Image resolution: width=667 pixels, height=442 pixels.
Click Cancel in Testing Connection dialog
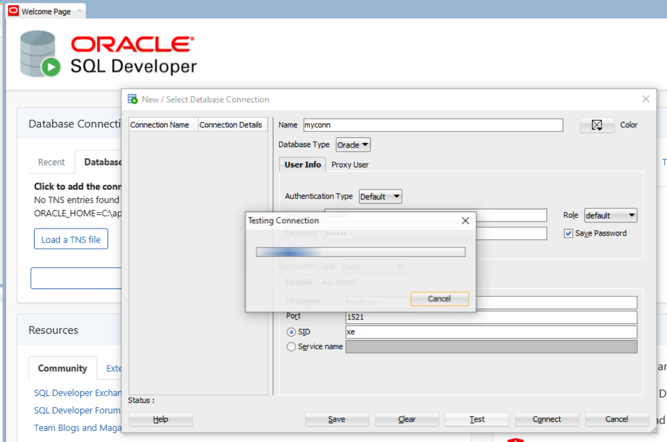439,299
